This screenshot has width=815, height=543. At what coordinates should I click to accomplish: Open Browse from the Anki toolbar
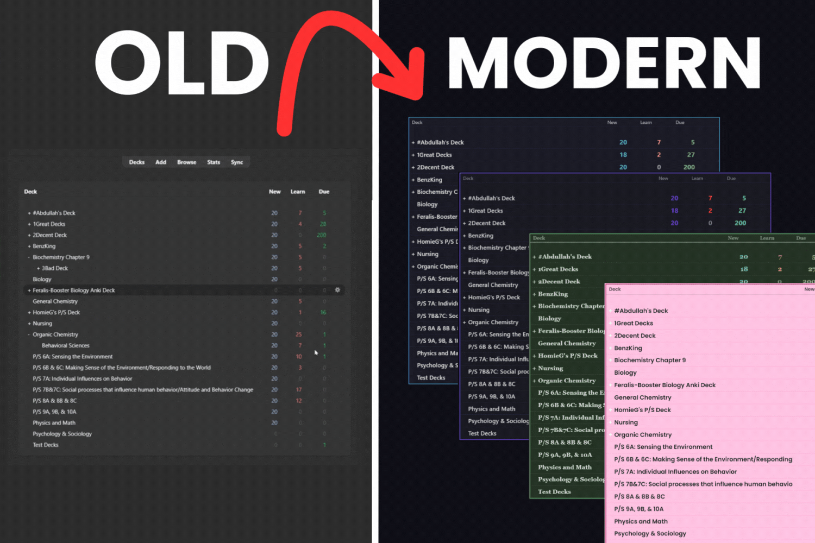pyautogui.click(x=186, y=162)
